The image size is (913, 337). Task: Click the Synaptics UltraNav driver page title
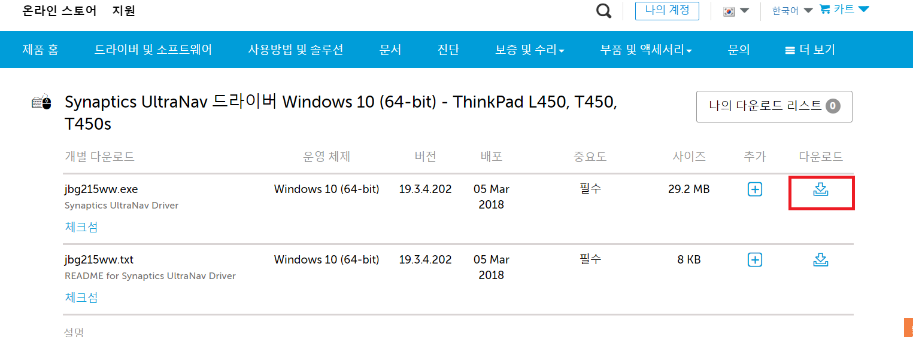(x=341, y=113)
